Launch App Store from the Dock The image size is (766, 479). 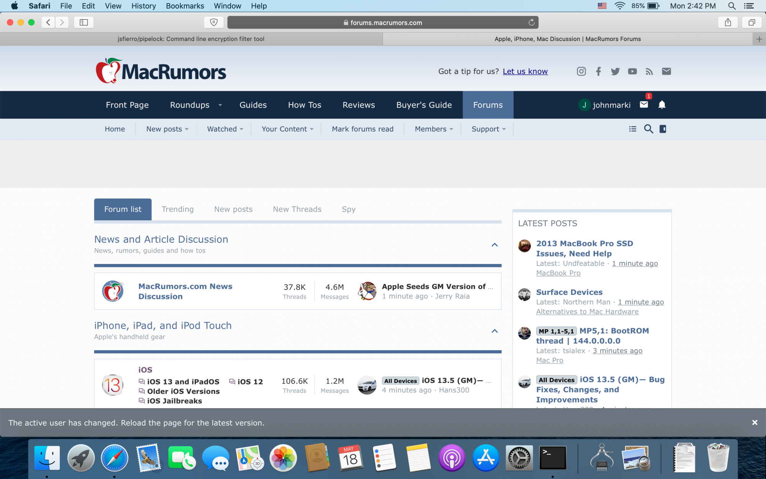point(486,458)
